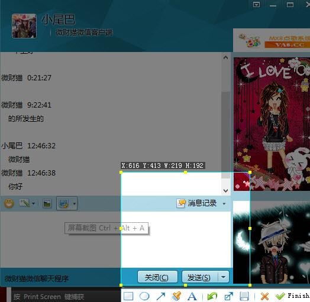Expand the send button dropdown arrow
Screen dimensions: 310x302
(x=224, y=277)
